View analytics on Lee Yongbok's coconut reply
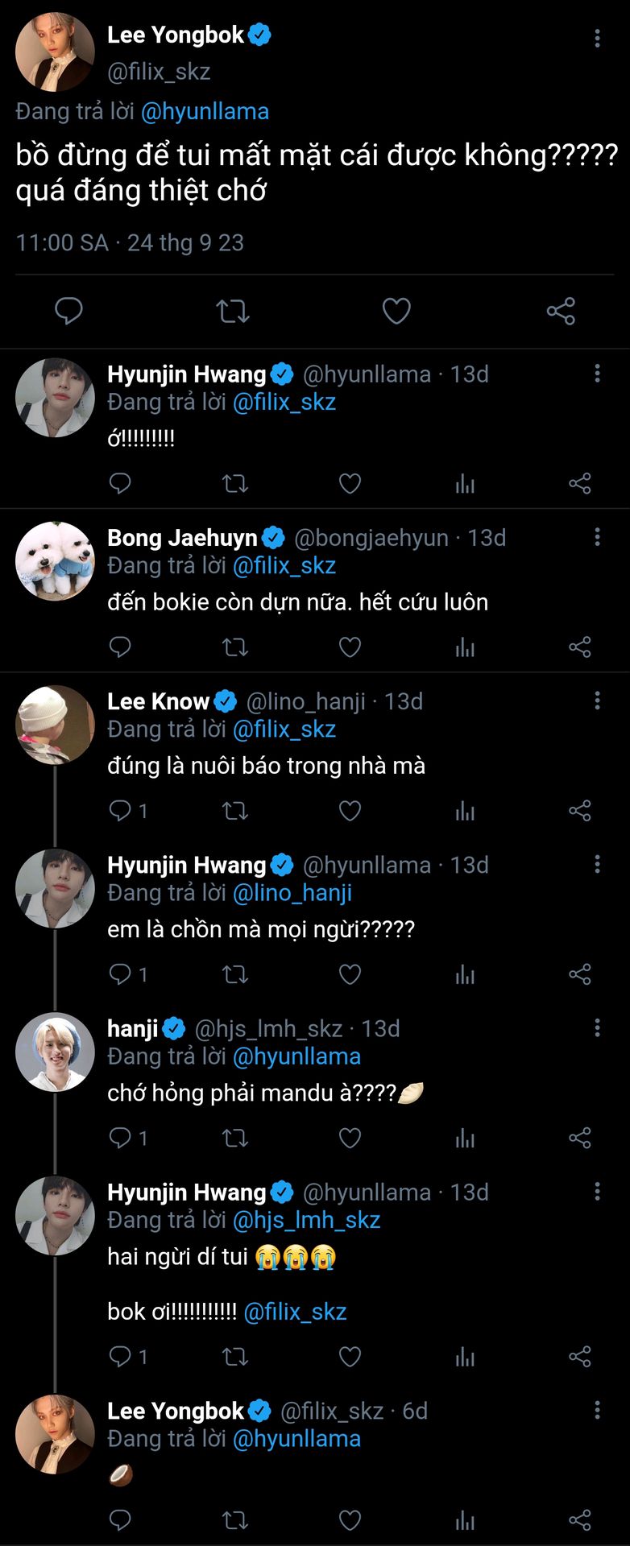 tap(465, 1519)
